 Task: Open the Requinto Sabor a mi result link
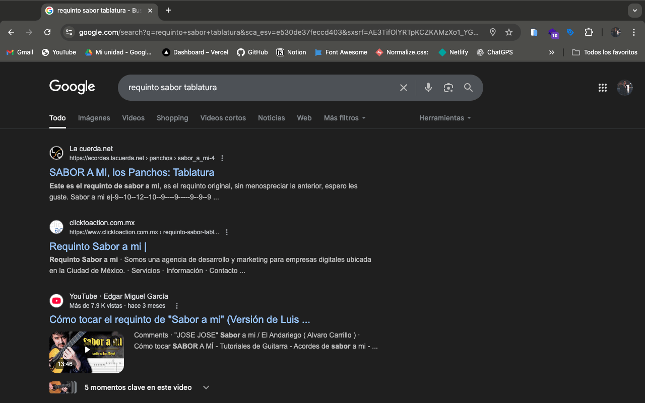click(98, 246)
